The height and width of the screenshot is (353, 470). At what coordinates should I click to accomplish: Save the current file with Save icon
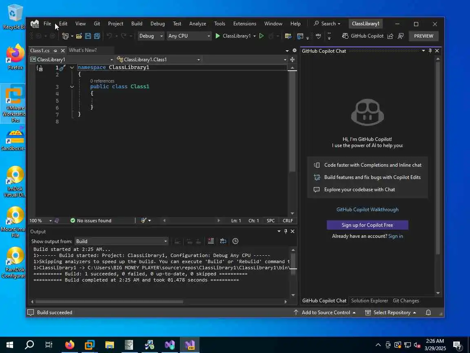(x=88, y=36)
